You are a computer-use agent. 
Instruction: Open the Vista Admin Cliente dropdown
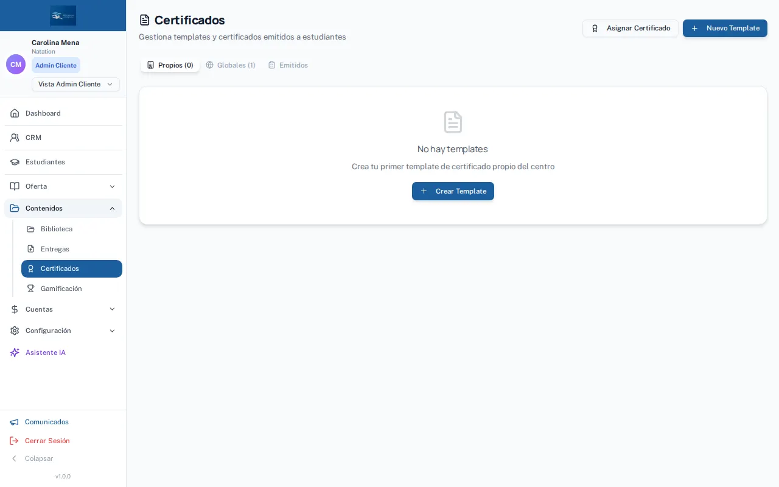pos(75,84)
